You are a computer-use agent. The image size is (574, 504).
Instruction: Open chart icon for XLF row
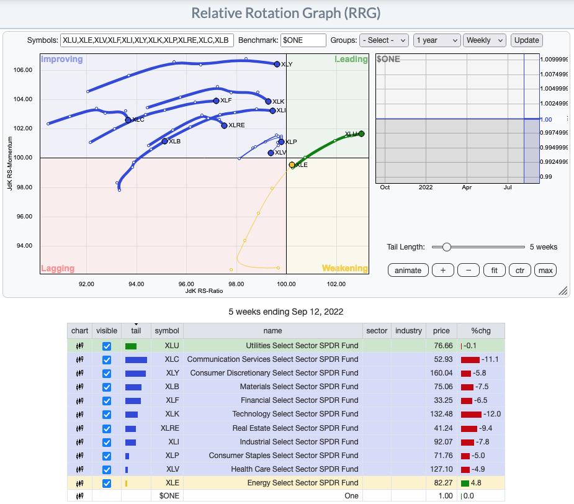tap(79, 401)
